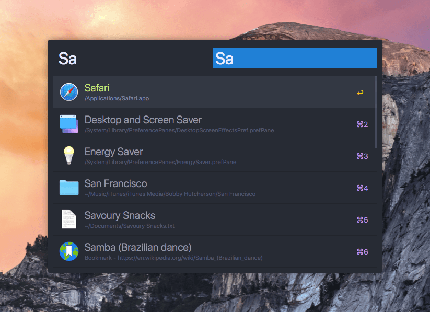Click the large Sa query text
Image resolution: width=430 pixels, height=312 pixels.
pyautogui.click(x=67, y=58)
